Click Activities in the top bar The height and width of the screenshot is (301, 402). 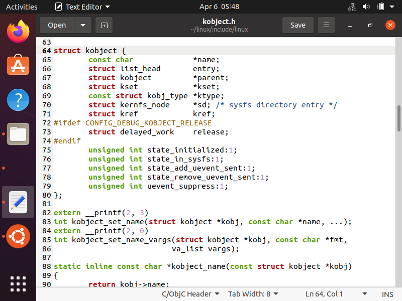(x=22, y=7)
